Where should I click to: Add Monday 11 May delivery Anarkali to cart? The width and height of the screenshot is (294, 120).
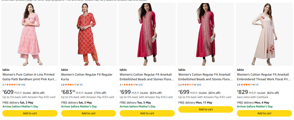click(206, 109)
